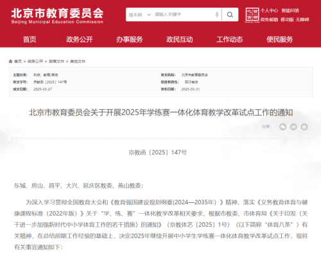Click the 政策文件 breadcrumb link
This screenshot has width=321, height=253.
click(56, 62)
